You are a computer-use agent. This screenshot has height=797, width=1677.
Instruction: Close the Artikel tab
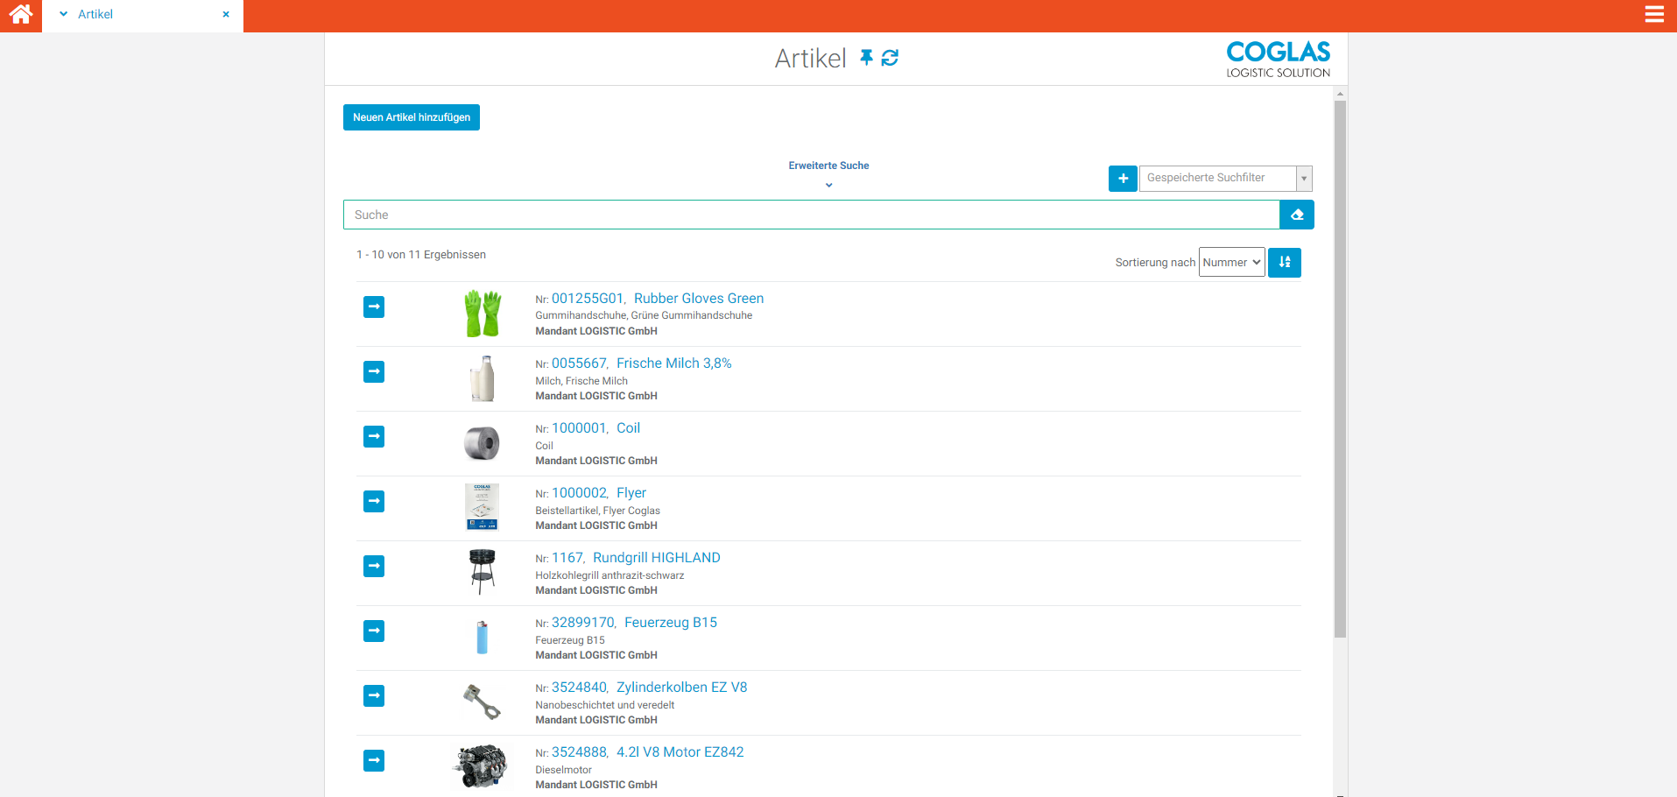point(226,15)
